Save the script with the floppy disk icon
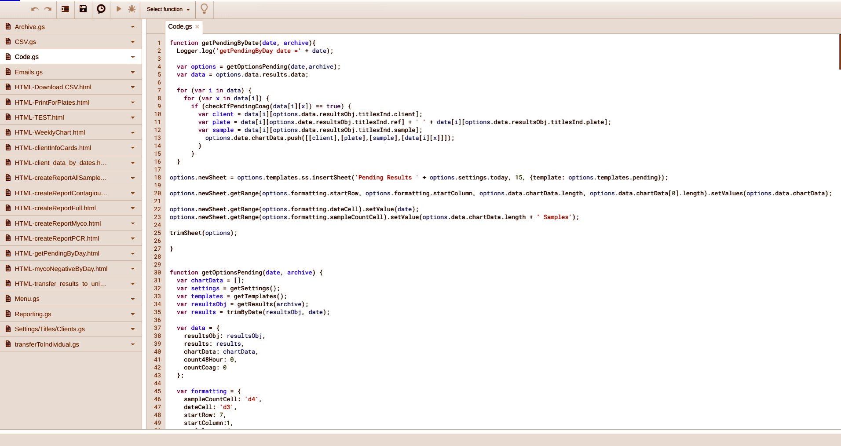 point(83,9)
